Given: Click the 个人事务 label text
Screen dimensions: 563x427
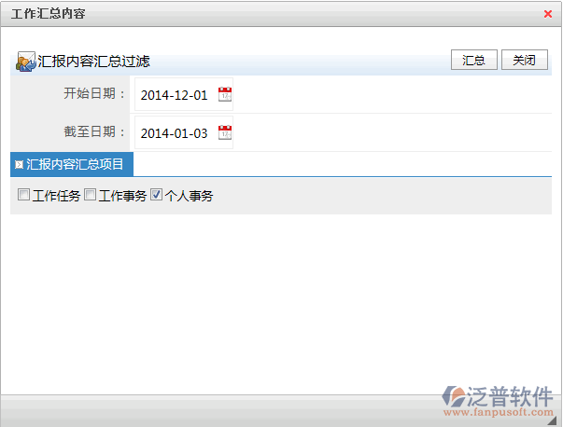Looking at the screenshot, I should (189, 196).
